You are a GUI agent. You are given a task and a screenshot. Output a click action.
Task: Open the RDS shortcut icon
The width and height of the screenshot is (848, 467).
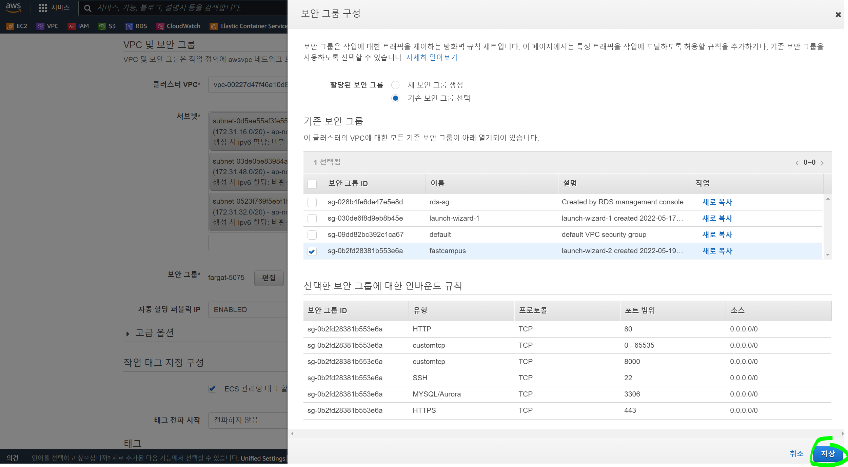(x=129, y=26)
